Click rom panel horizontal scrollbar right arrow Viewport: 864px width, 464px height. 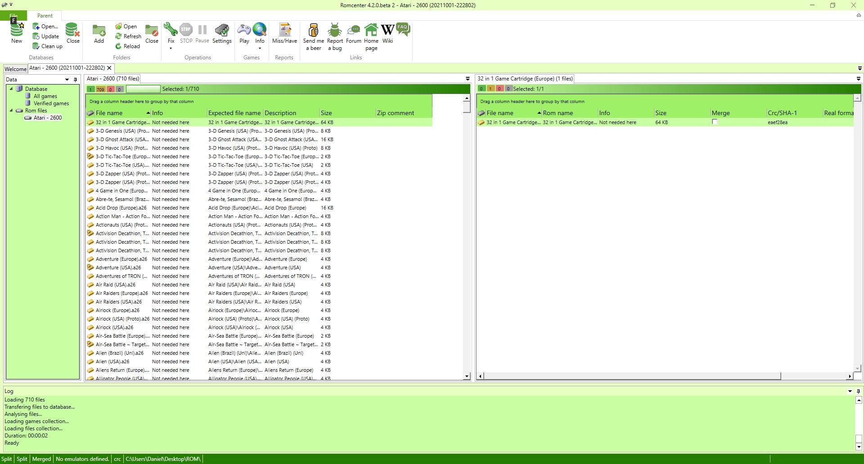(850, 376)
